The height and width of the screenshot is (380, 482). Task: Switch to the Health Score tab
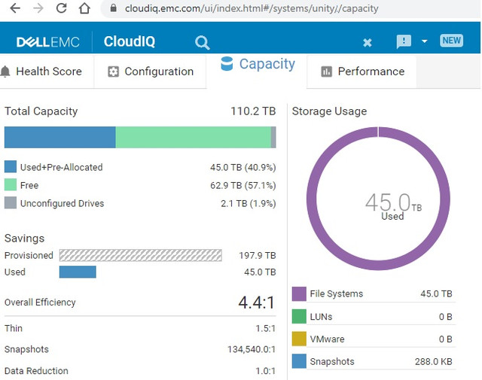(47, 71)
